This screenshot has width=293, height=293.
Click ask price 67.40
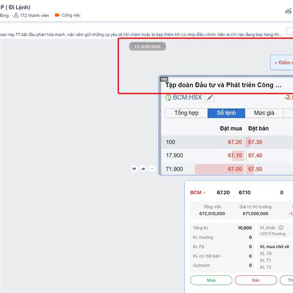(x=255, y=155)
